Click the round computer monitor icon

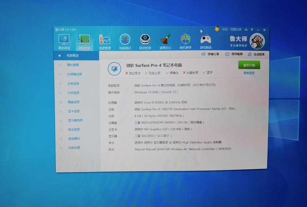coord(114,69)
